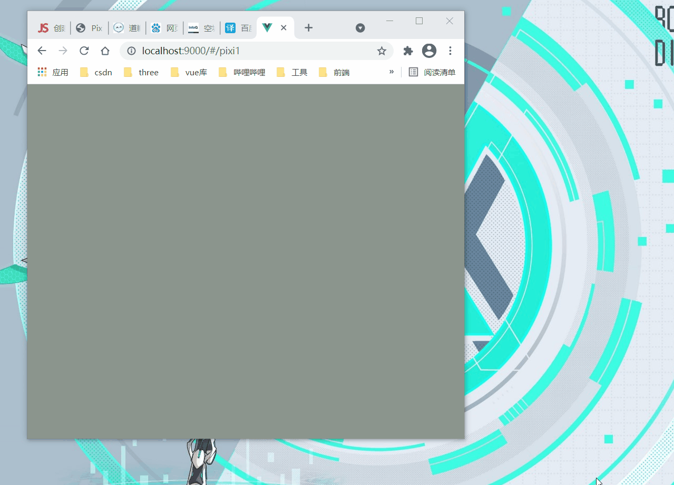This screenshot has width=674, height=485.
Task: Click the localhost:9000 address bar
Action: (x=256, y=51)
